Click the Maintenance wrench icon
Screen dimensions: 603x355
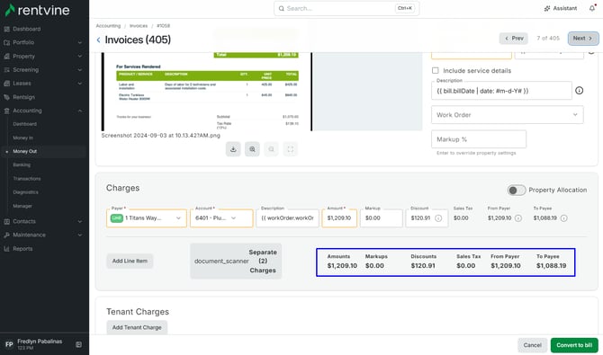6,235
